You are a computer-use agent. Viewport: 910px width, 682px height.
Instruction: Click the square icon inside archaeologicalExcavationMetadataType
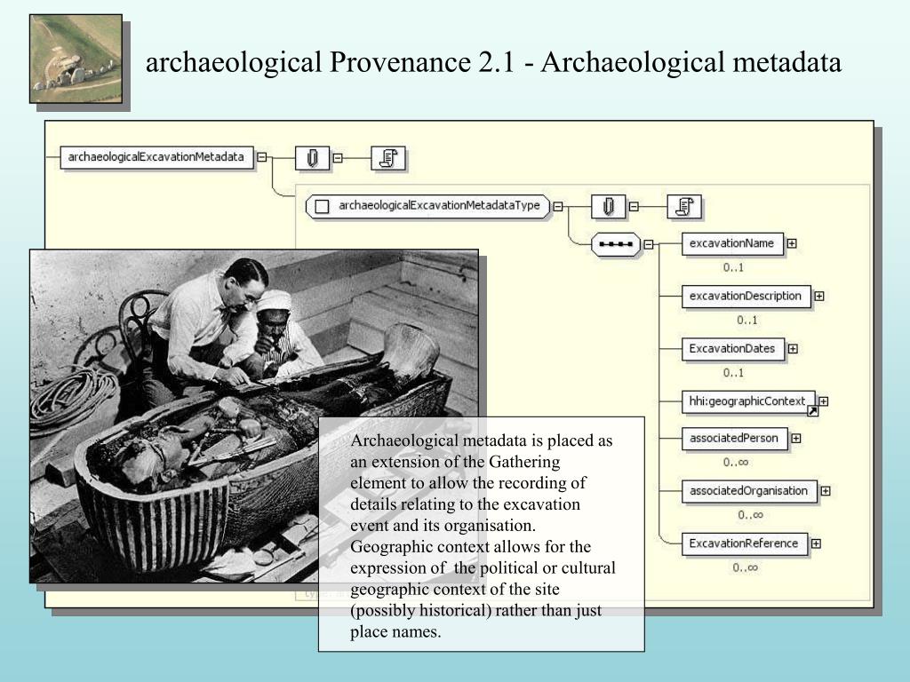[322, 206]
